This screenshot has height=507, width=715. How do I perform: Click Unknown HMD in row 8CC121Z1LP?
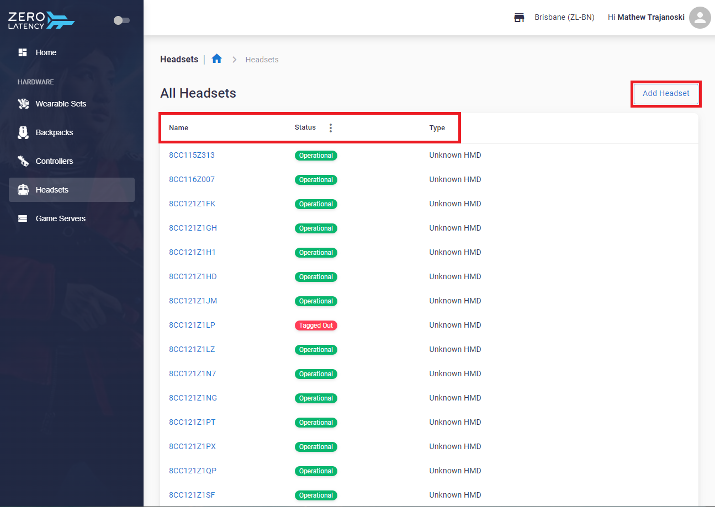[x=455, y=325]
